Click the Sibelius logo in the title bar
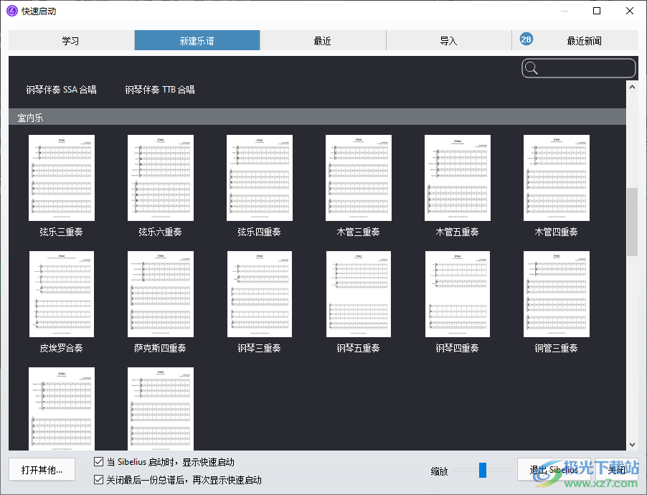 tap(10, 11)
